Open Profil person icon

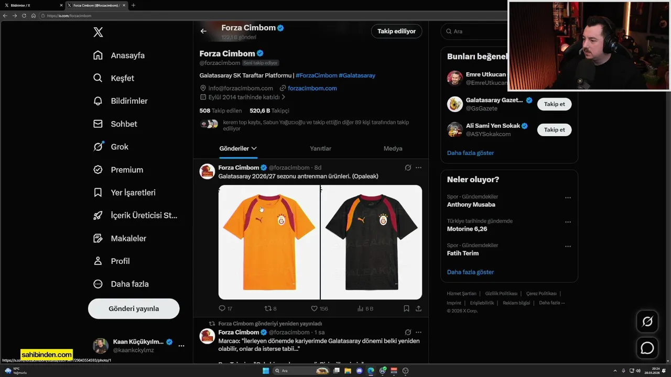coord(98,261)
